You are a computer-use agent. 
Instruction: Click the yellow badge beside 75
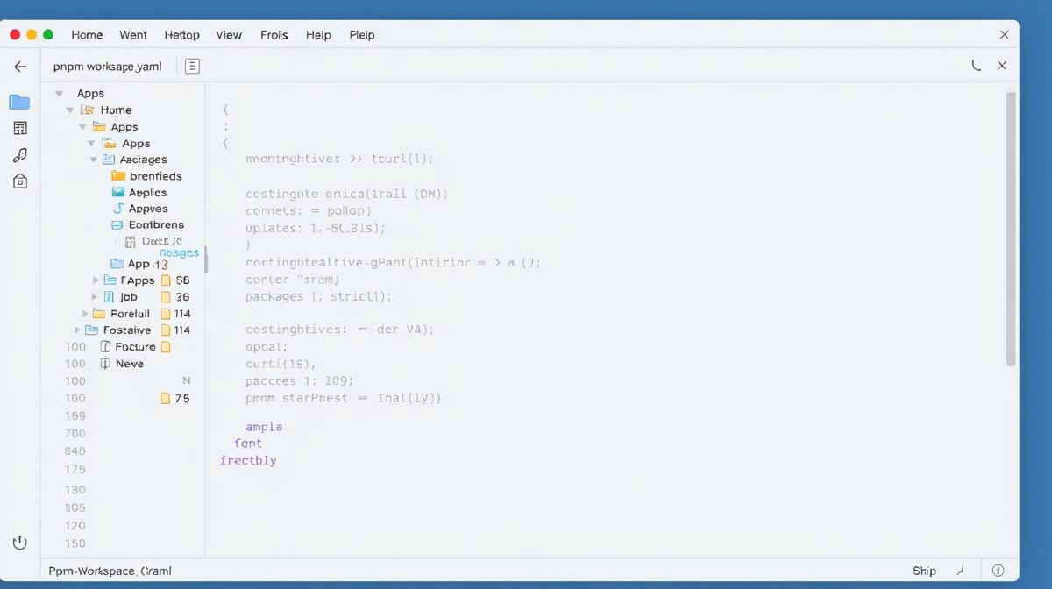point(166,398)
